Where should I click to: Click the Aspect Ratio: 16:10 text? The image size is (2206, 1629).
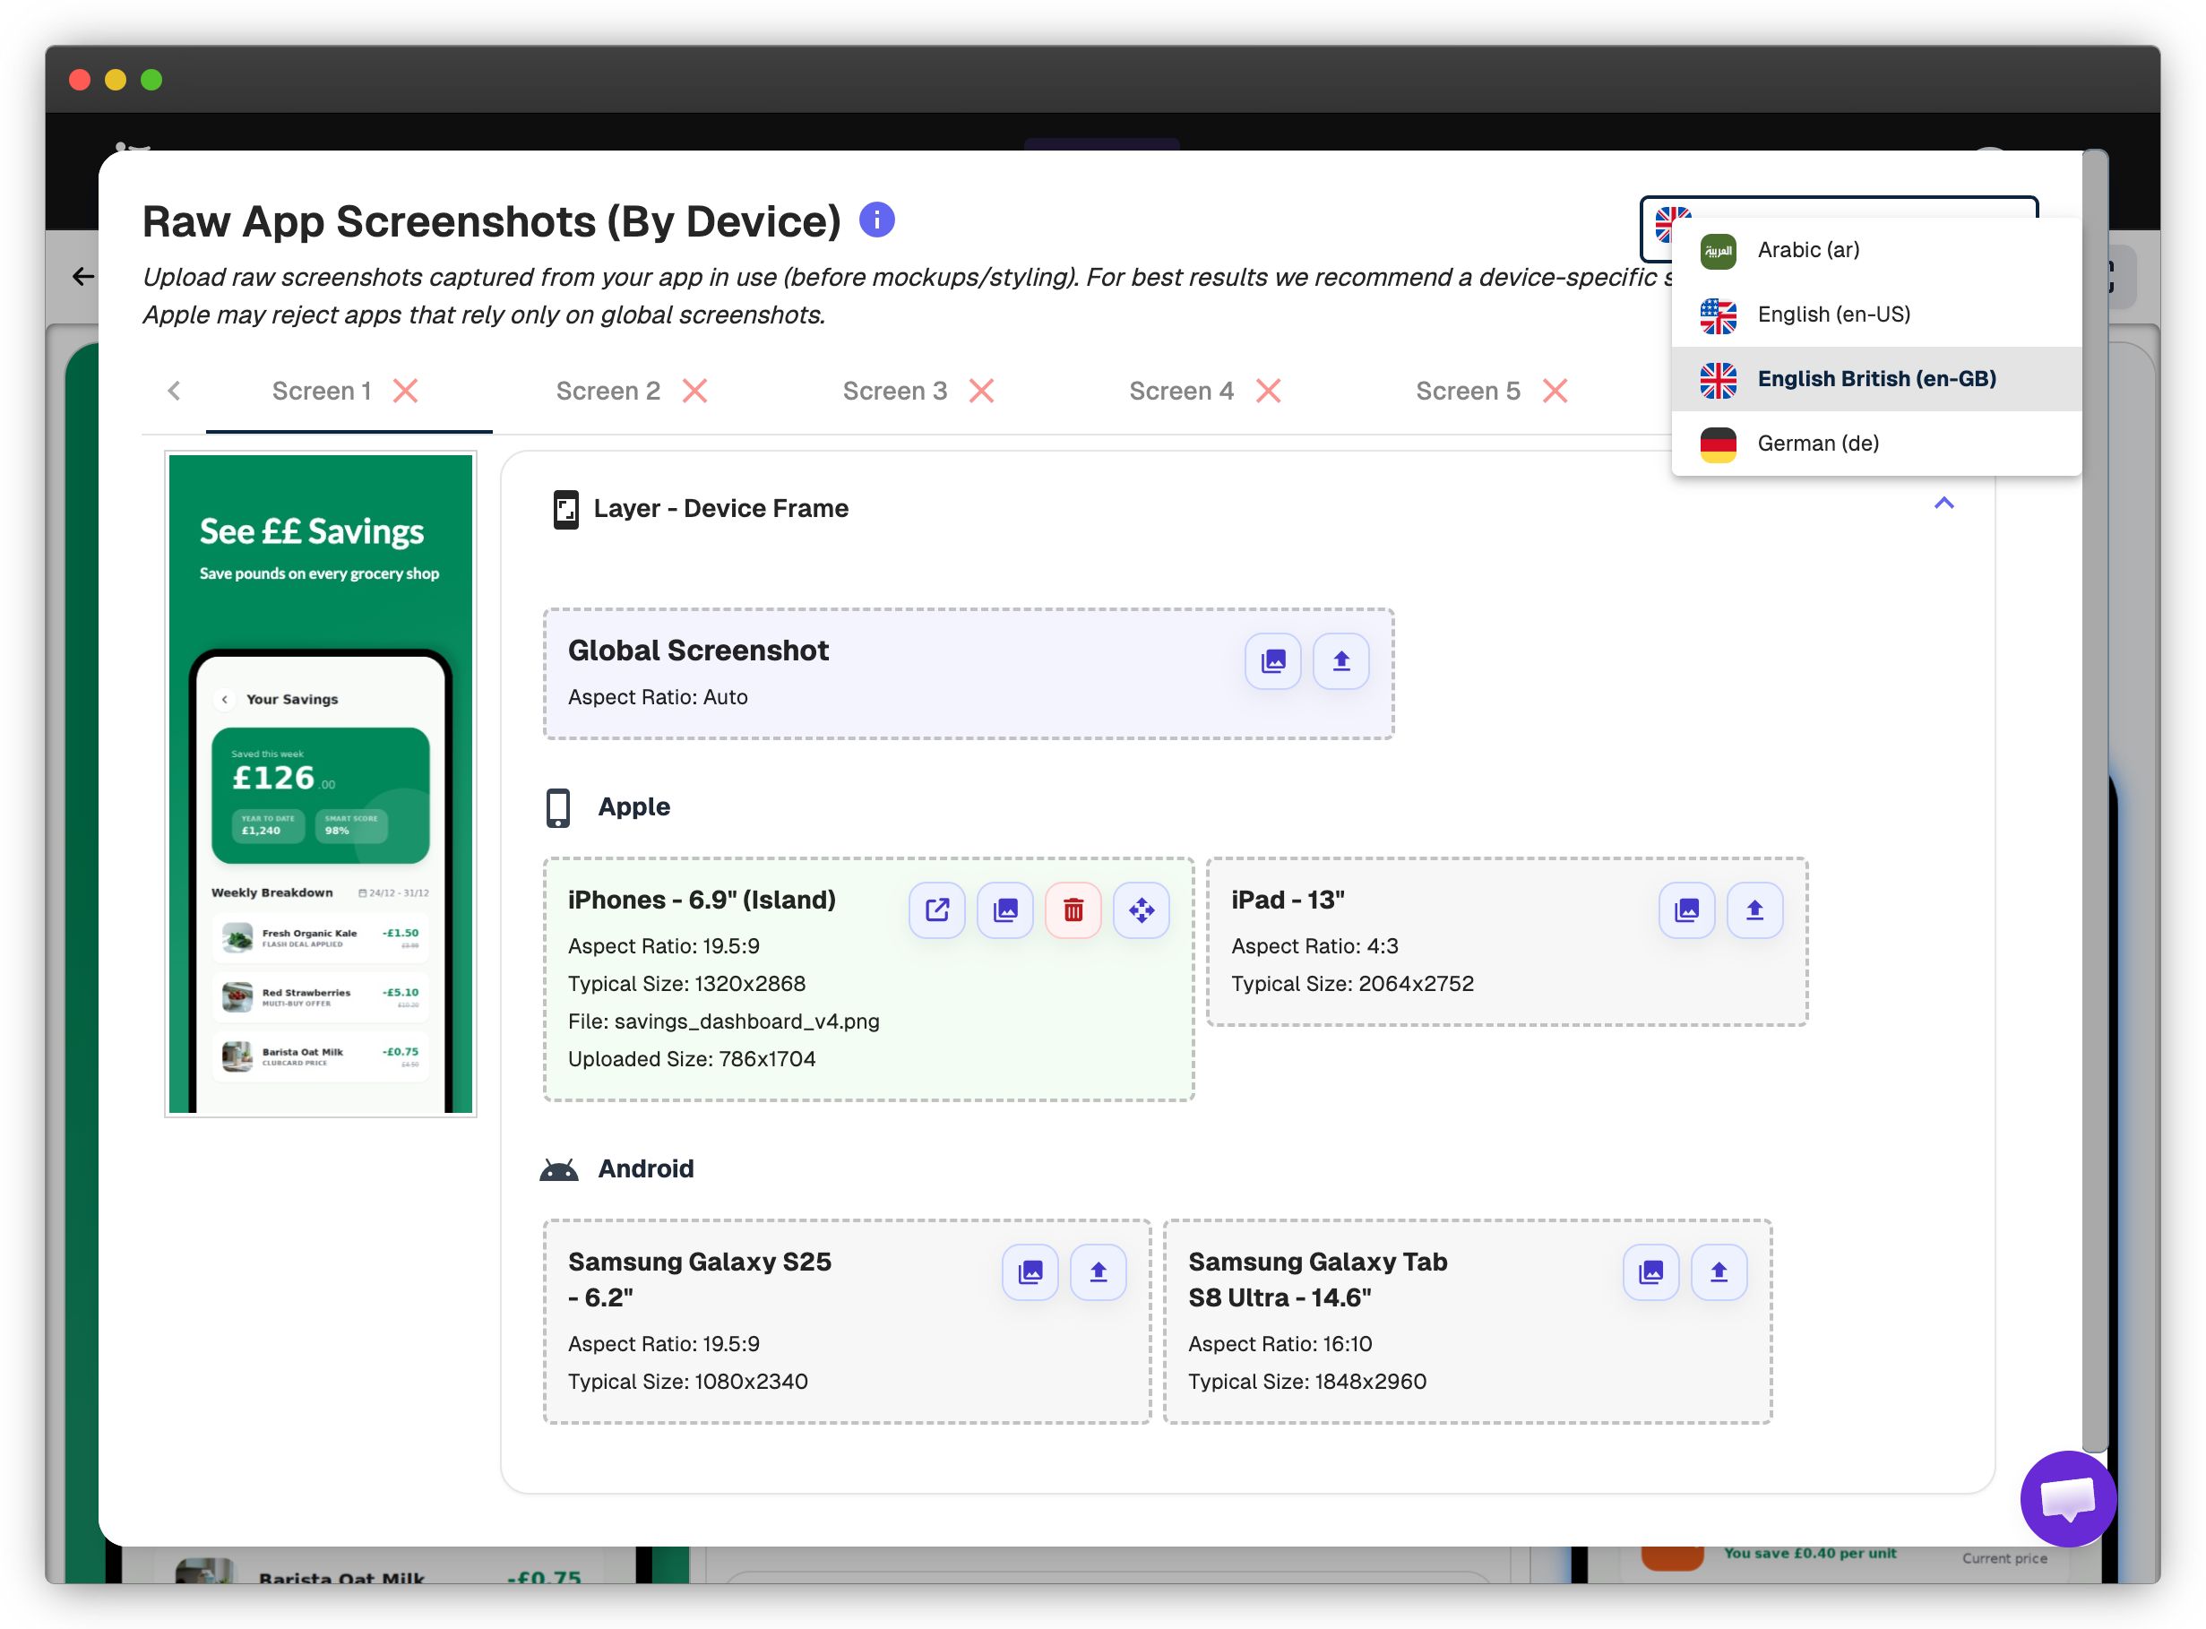1280,1344
